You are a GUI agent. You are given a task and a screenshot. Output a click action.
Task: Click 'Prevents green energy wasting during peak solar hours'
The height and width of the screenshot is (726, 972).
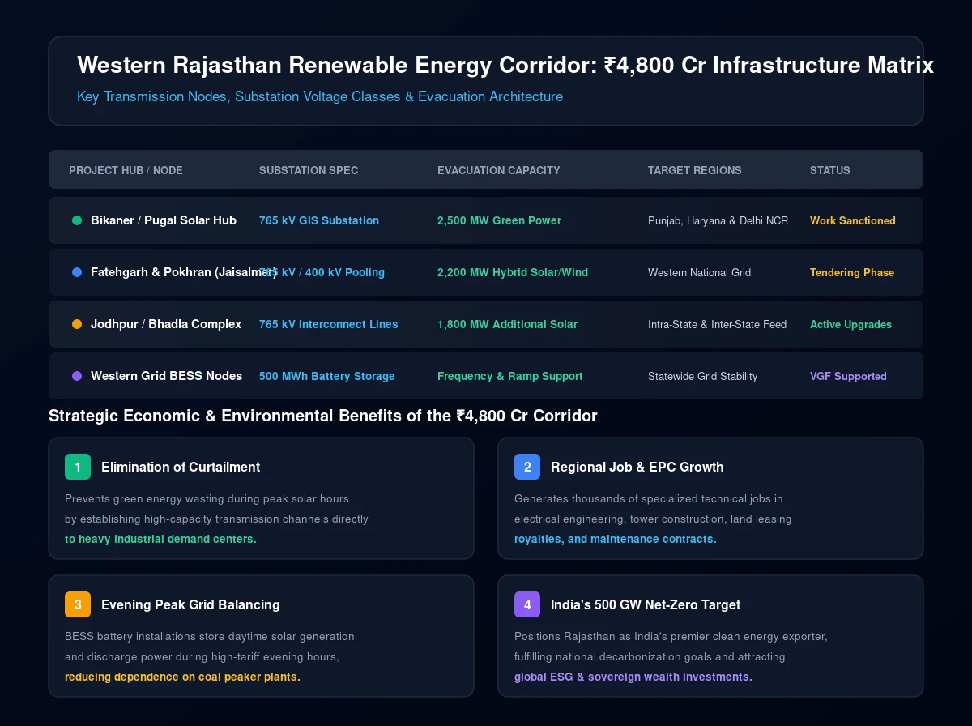[x=207, y=498]
